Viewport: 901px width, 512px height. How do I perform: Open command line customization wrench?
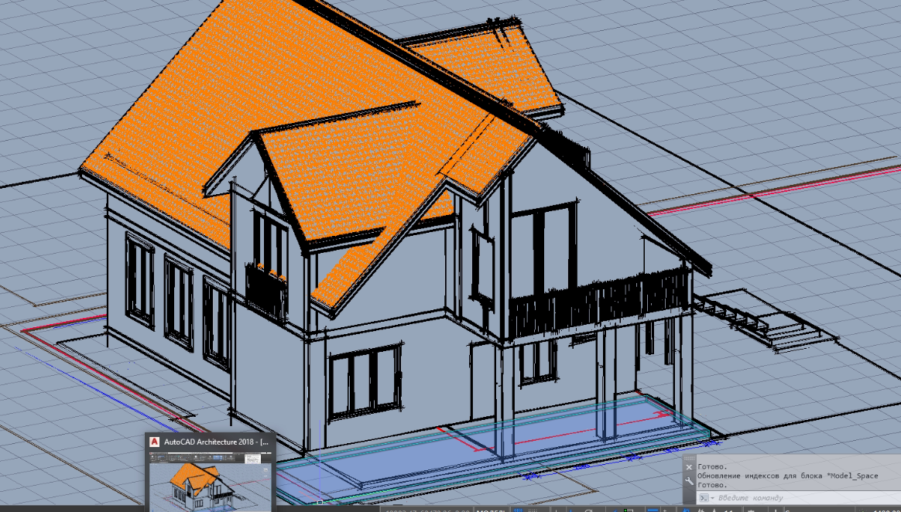[x=689, y=481]
